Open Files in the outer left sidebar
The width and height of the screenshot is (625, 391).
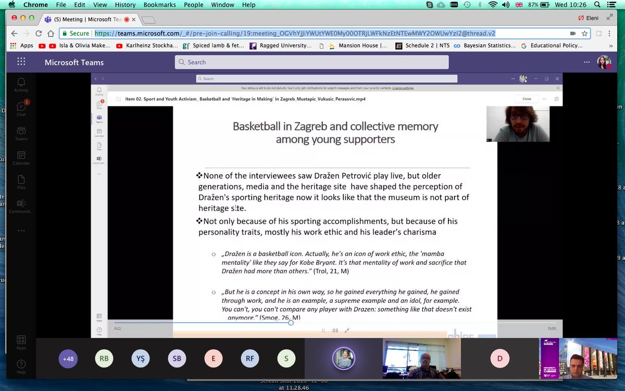(x=21, y=182)
